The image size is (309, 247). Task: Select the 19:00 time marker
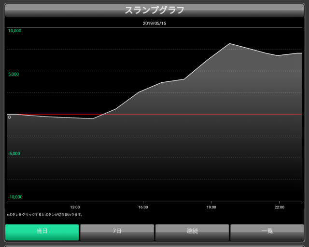point(211,208)
